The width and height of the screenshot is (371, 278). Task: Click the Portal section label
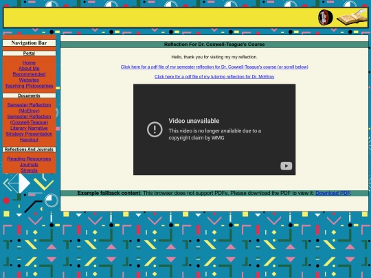tap(29, 53)
